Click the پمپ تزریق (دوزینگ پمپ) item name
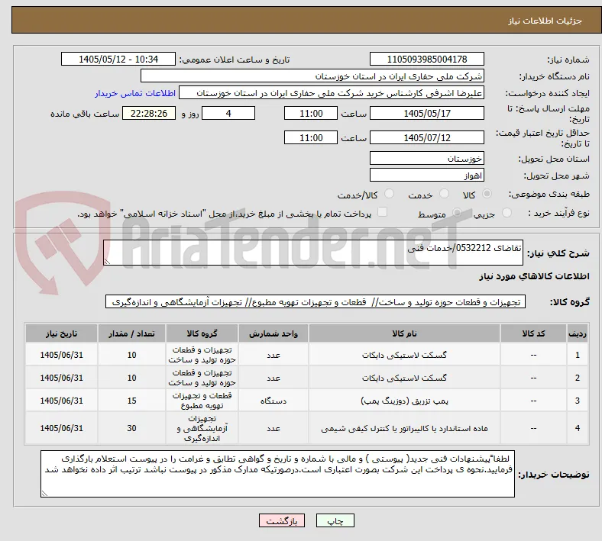This screenshot has width=602, height=541. pos(404,401)
